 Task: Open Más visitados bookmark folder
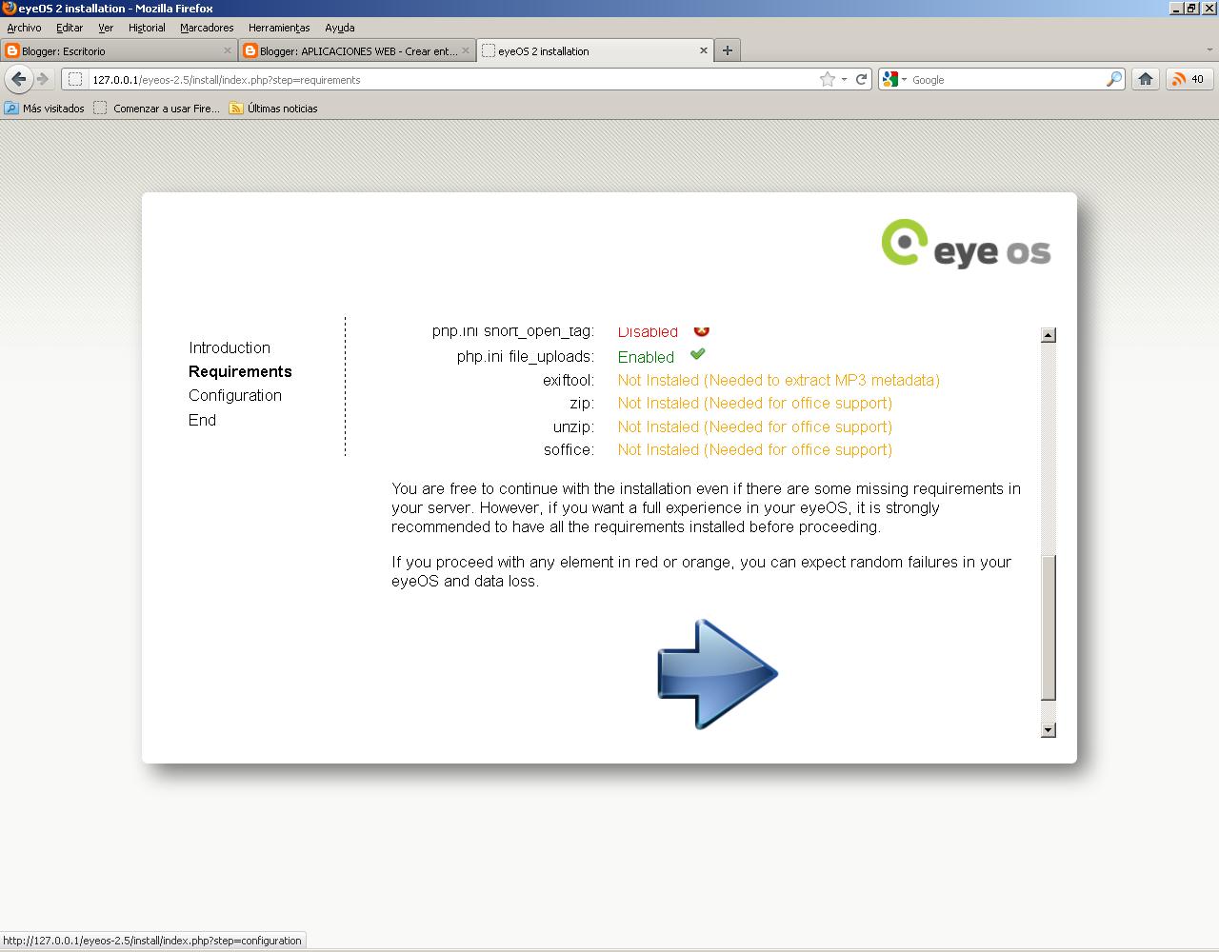(45, 109)
